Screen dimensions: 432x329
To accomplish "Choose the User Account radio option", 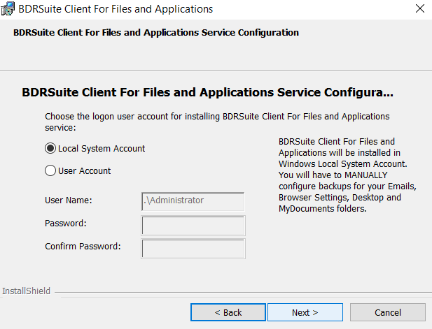I will pos(50,170).
